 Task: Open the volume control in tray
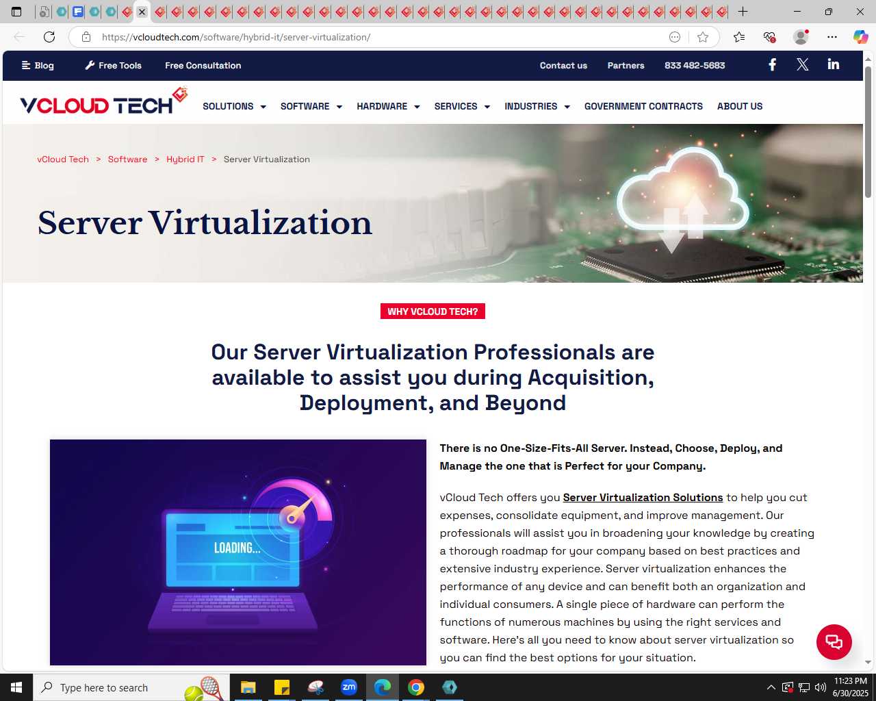coord(821,687)
